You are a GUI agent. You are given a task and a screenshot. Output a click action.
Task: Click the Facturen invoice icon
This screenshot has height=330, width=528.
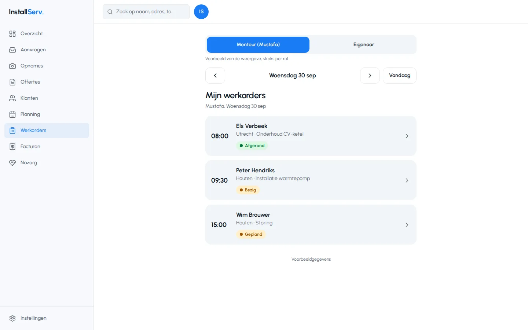click(x=12, y=147)
